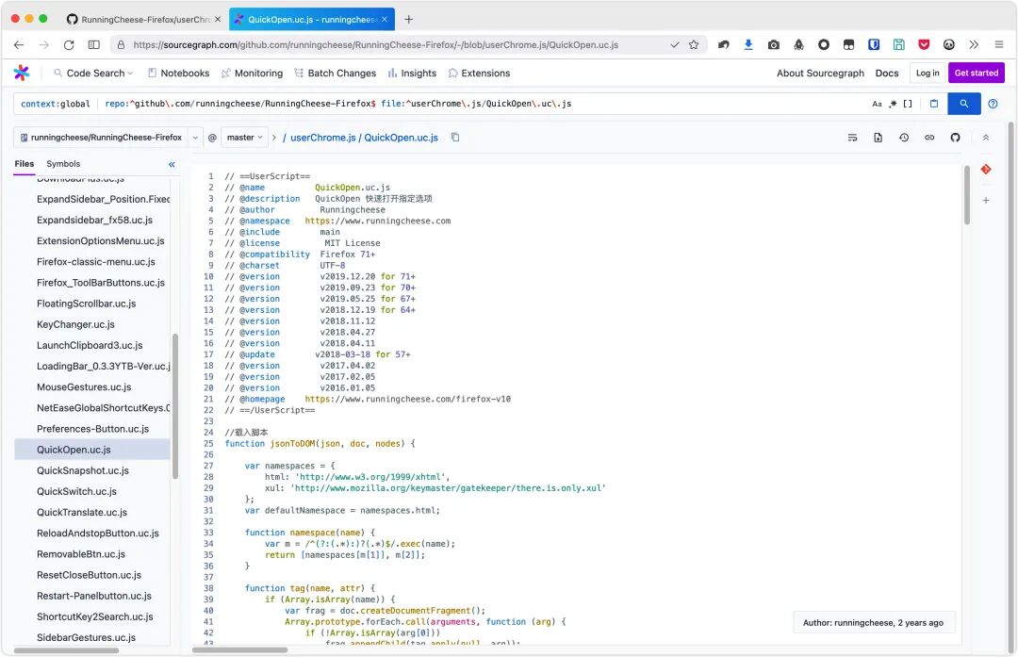Copy the file path to clipboard
Image resolution: width=1018 pixels, height=657 pixels.
click(455, 137)
